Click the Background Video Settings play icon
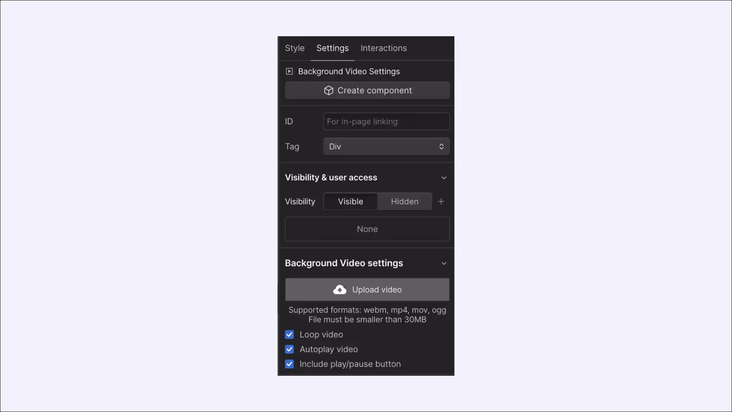 (x=289, y=71)
